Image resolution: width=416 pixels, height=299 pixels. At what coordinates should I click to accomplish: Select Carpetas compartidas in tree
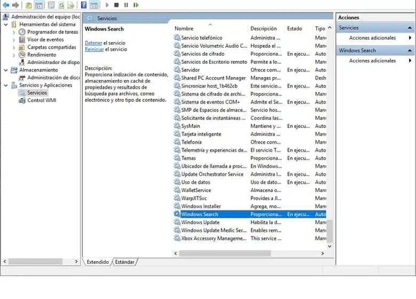pos(52,47)
